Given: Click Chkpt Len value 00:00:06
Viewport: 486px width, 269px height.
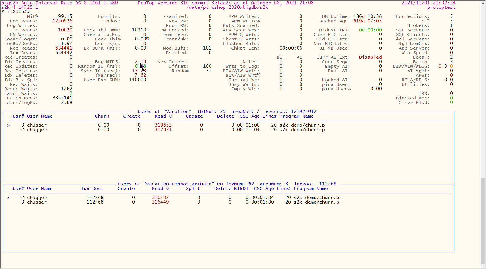Looking at the screenshot, I should click(x=291, y=48).
